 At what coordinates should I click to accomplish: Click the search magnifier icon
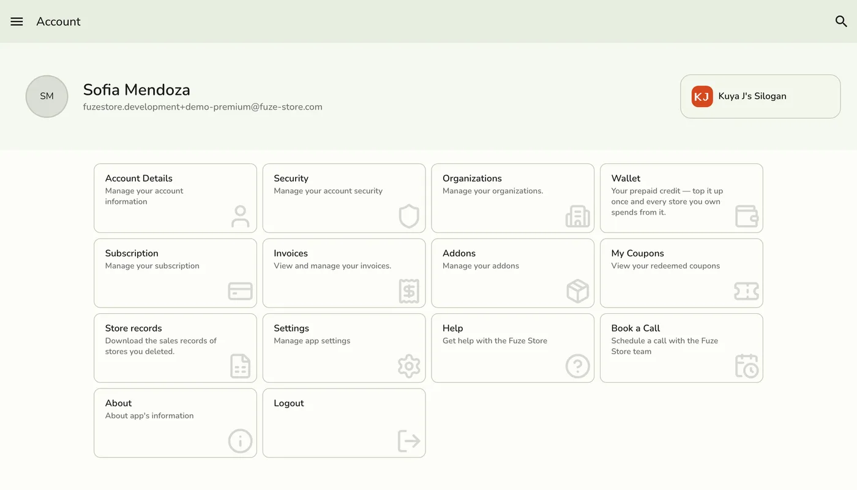pyautogui.click(x=841, y=21)
